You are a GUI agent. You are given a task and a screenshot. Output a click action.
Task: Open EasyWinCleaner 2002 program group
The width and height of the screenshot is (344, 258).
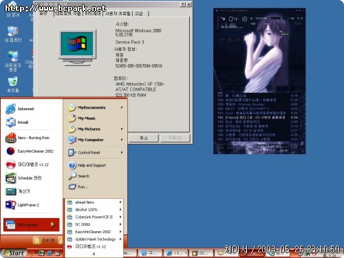point(94,232)
